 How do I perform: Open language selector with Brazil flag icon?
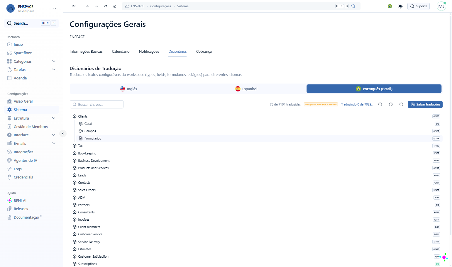[390, 6]
